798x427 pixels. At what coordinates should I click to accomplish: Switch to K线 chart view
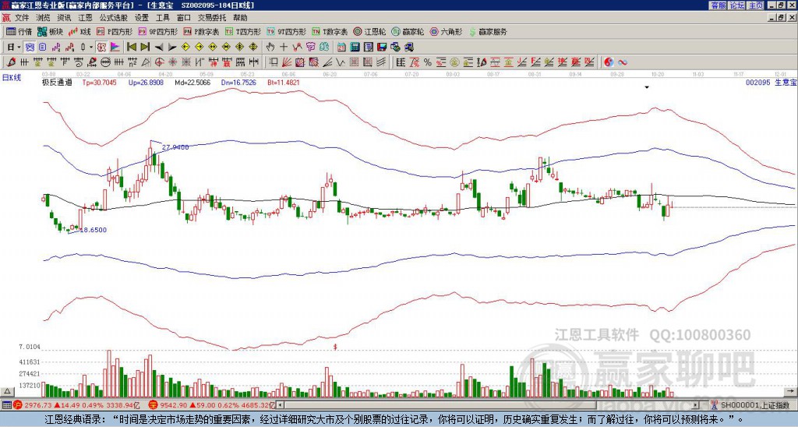coord(79,31)
